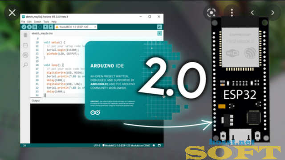Open Serial Monitor magnifier icon
The width and height of the screenshot is (285, 160).
tap(159, 27)
